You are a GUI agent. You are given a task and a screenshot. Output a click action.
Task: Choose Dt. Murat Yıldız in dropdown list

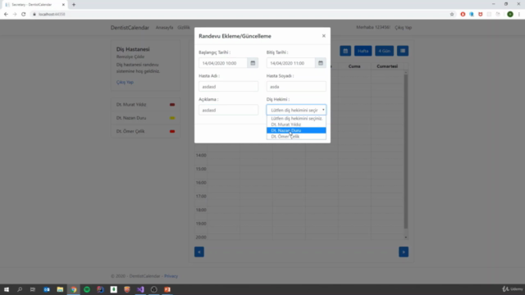296,125
